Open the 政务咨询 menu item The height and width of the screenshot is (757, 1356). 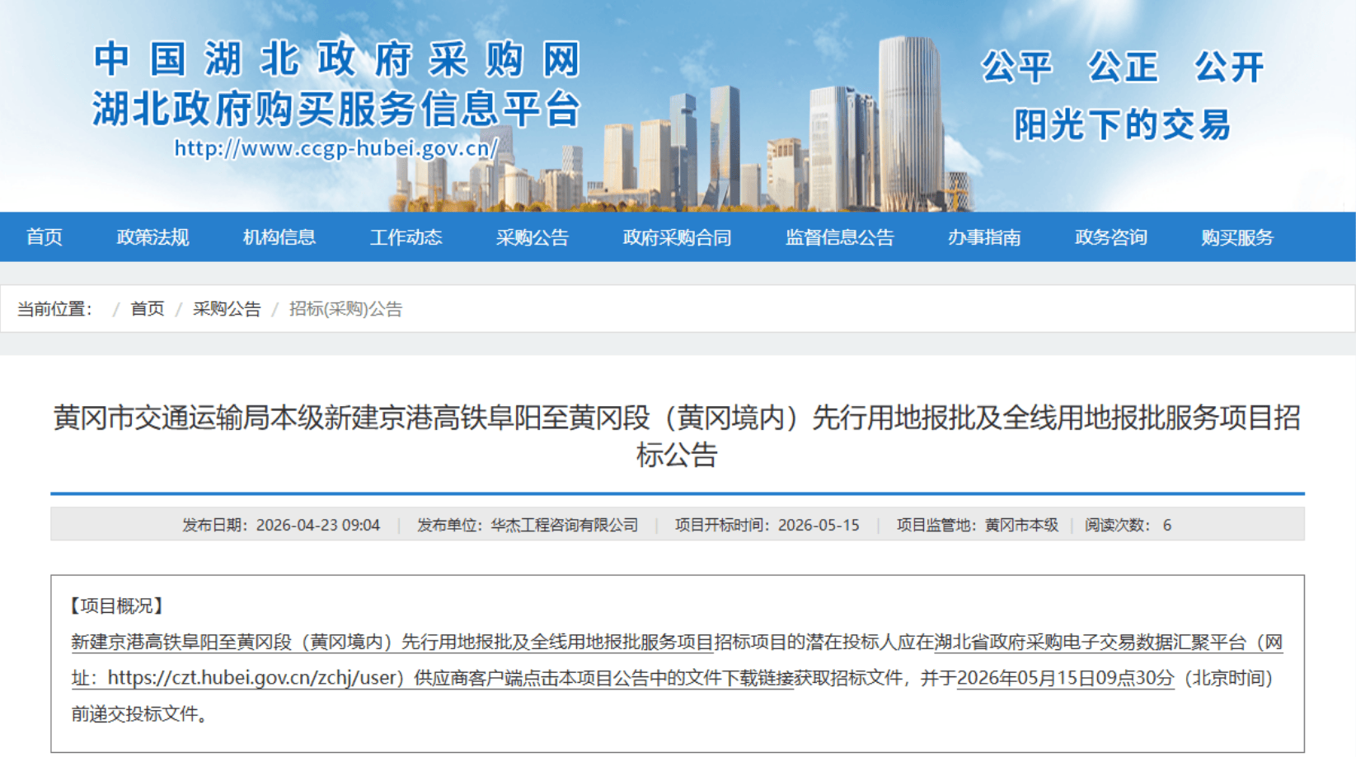1110,237
